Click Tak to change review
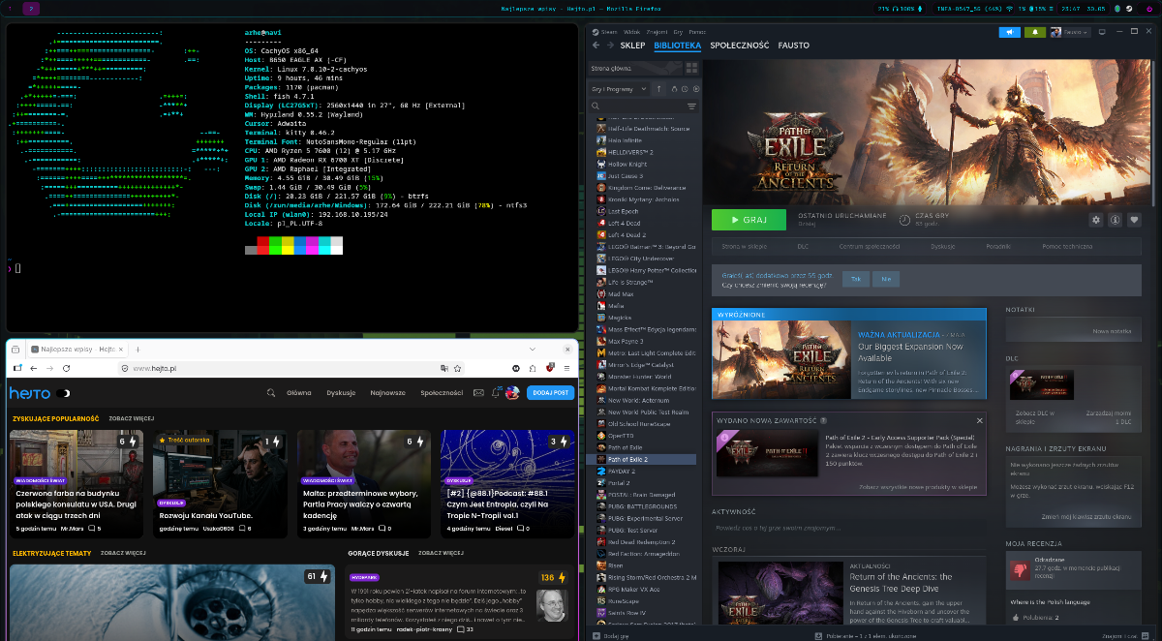The image size is (1162, 641). click(x=855, y=279)
